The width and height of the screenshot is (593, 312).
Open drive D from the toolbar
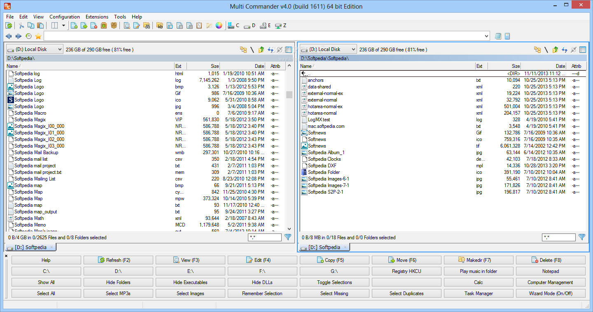[x=250, y=25]
